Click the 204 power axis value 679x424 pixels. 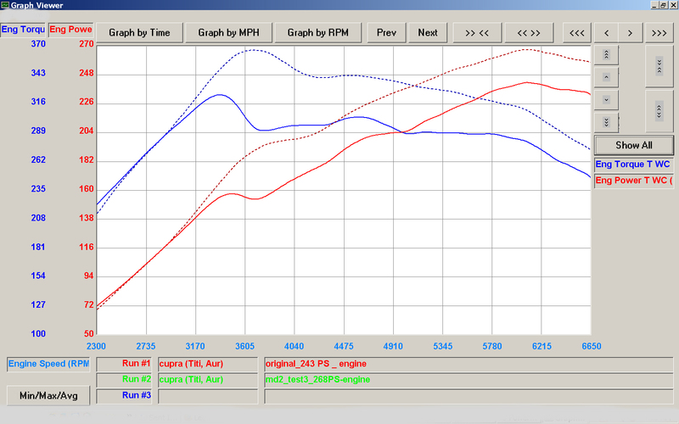pyautogui.click(x=87, y=131)
